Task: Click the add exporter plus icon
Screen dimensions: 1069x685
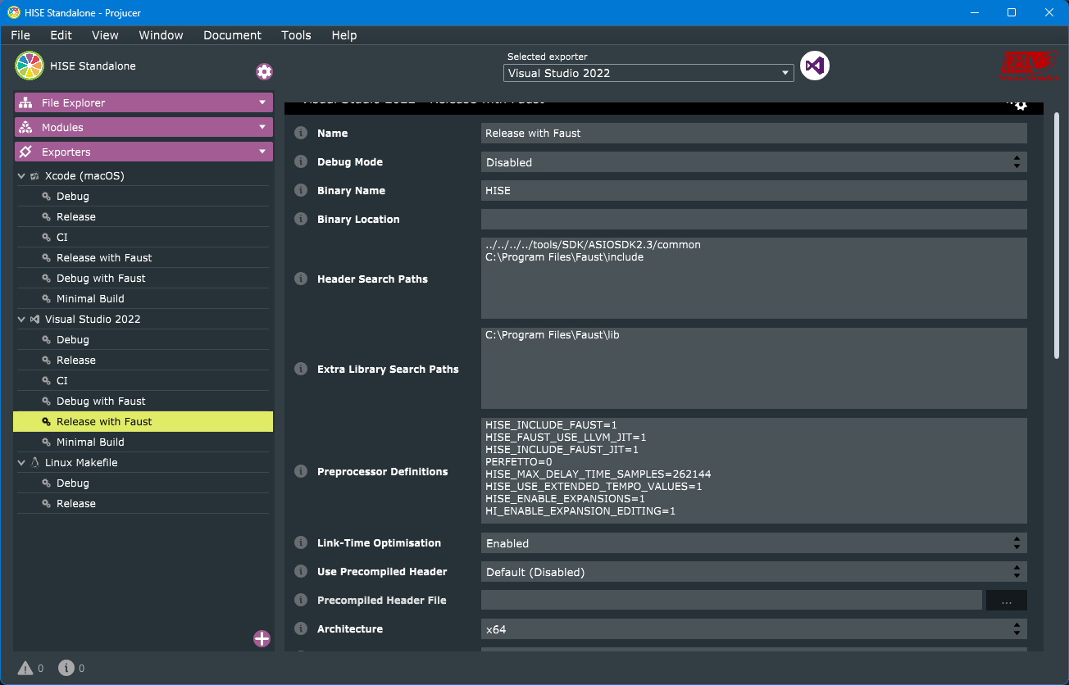Action: [x=262, y=639]
